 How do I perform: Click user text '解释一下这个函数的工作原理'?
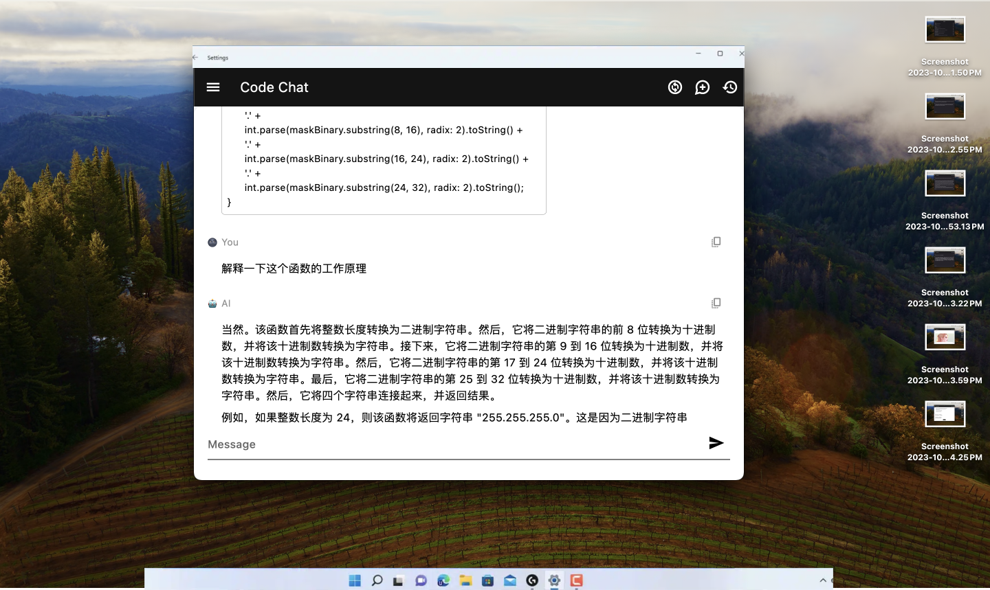[294, 269]
